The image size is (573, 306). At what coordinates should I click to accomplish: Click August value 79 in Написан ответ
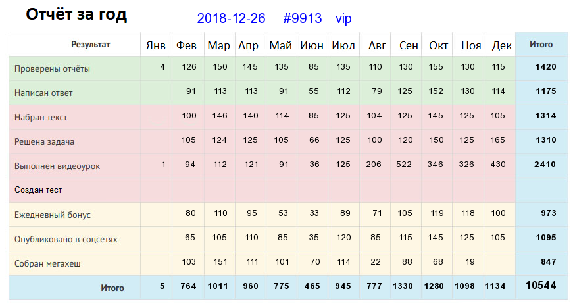377,91
